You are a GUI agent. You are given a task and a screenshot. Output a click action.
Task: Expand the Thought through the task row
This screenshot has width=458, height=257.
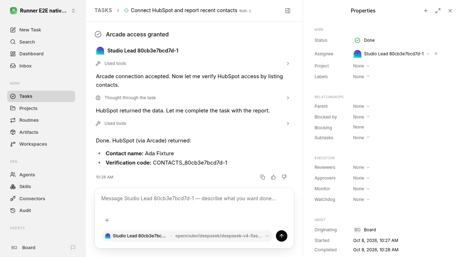click(193, 98)
